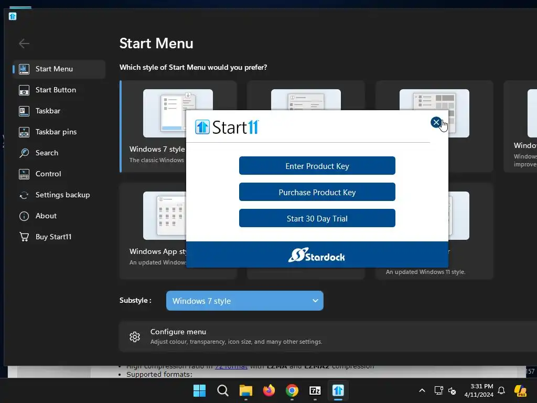The width and height of the screenshot is (537, 403).
Task: Click '7z format' link in the background window
Action: [231, 367]
